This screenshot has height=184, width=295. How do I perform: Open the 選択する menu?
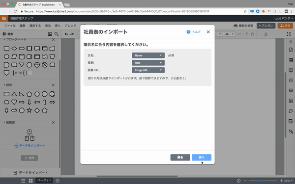pyautogui.click(x=35, y=26)
